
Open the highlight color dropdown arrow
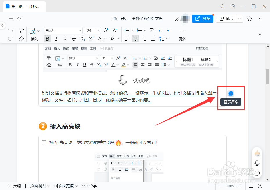point(118,39)
